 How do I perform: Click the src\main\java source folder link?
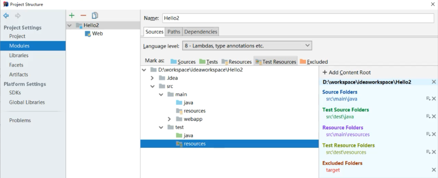point(342,99)
